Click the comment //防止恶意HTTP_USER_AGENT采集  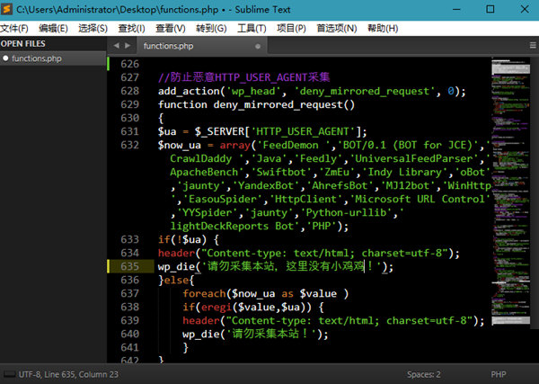point(243,77)
